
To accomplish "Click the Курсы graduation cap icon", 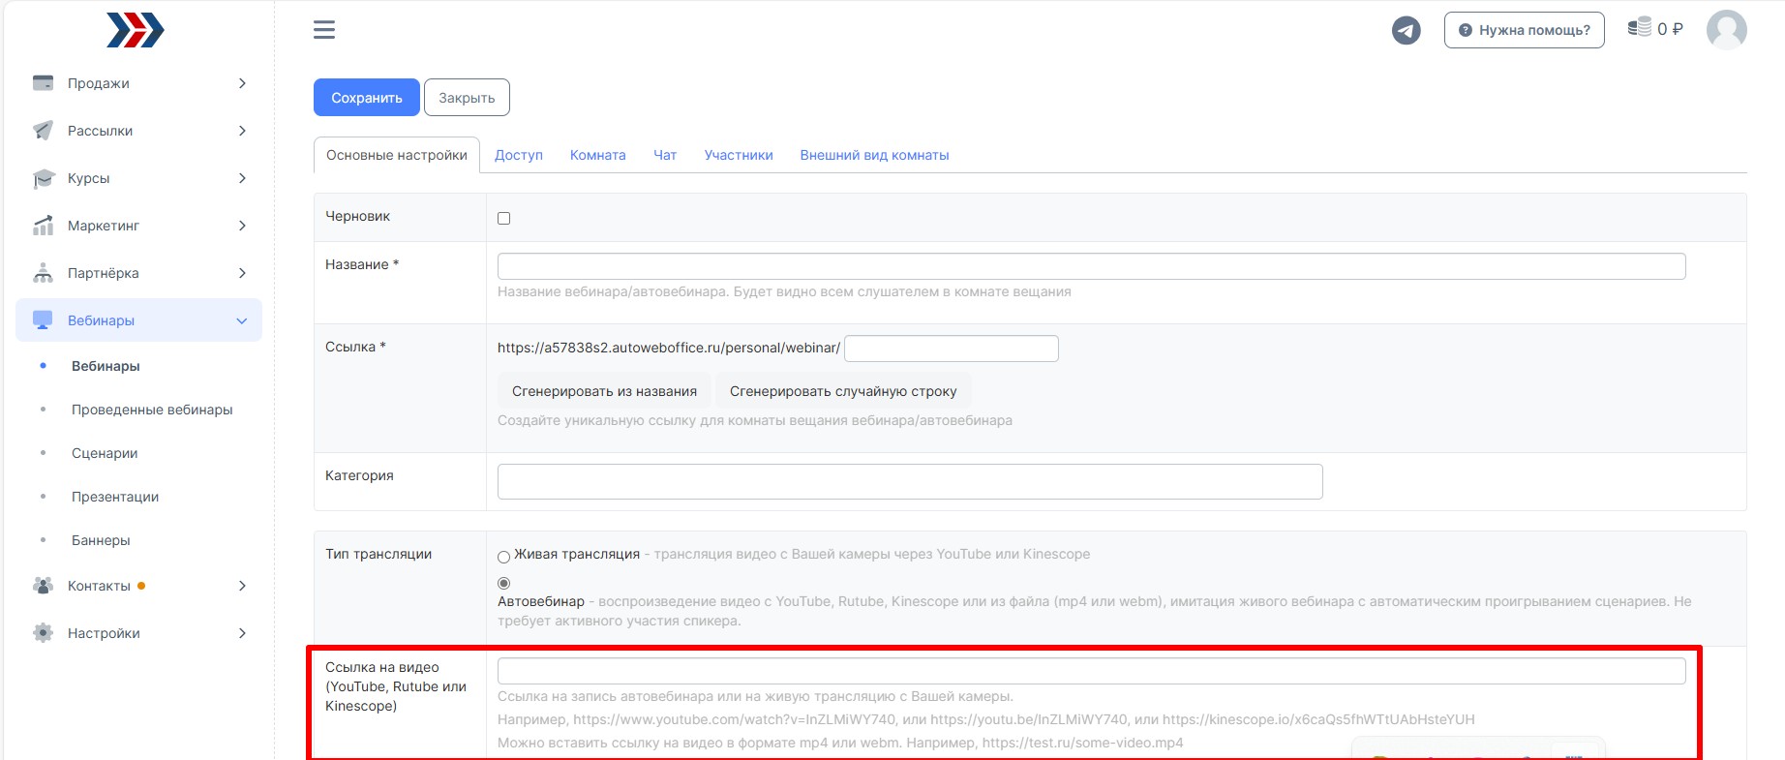I will coord(44,178).
